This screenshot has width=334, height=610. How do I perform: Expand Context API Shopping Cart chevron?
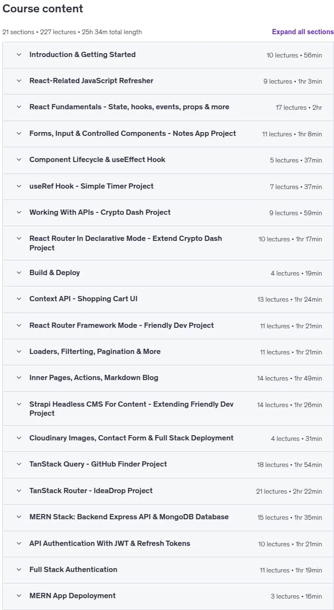(19, 299)
